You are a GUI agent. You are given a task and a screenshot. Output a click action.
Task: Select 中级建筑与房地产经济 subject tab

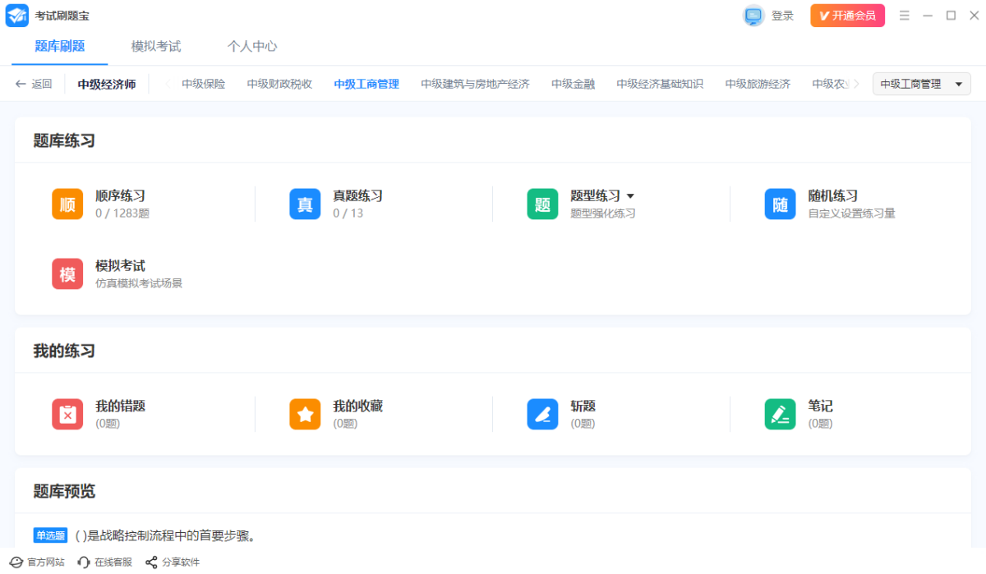click(475, 84)
